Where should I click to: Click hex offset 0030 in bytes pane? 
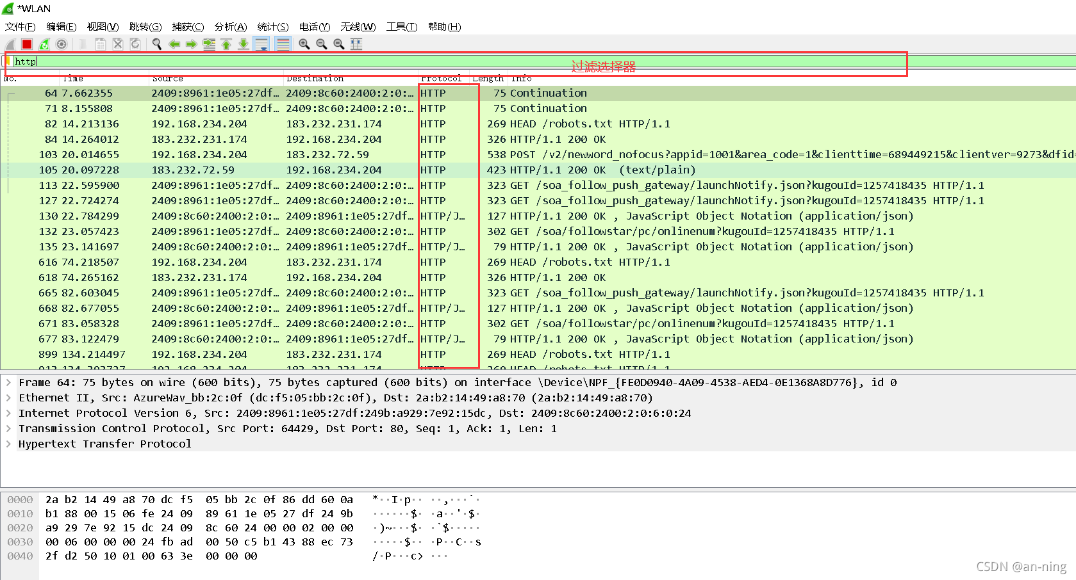20,542
